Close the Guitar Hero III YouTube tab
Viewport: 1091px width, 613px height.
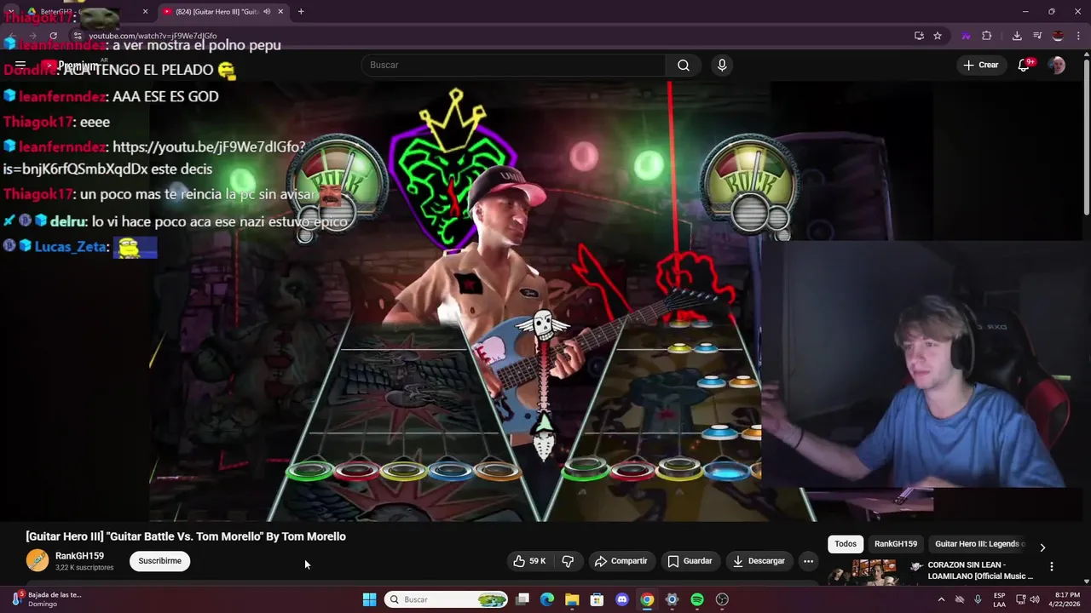280,11
